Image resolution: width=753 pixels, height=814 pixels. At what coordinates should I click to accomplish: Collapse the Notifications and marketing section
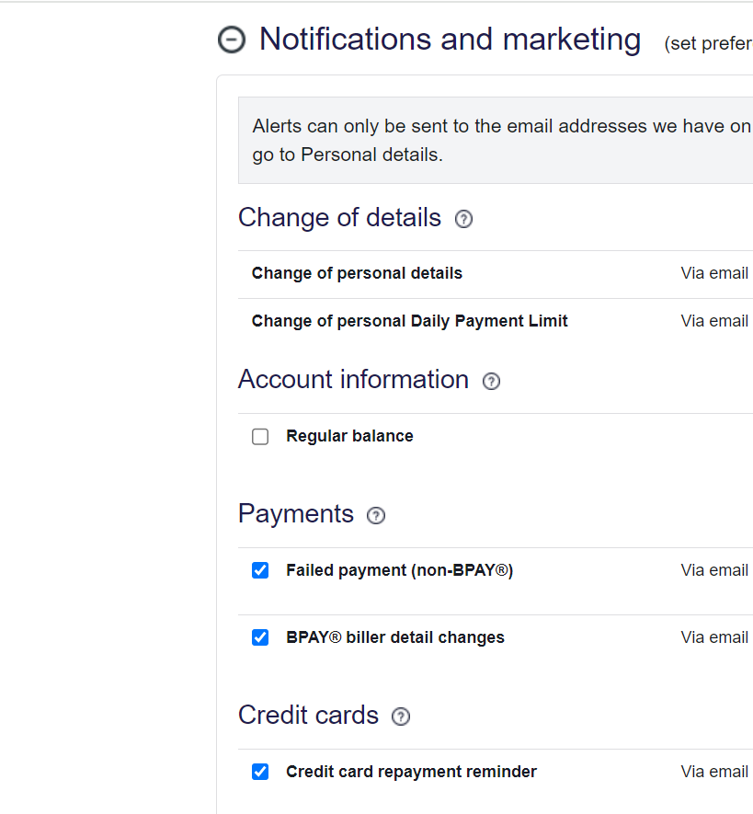click(232, 40)
